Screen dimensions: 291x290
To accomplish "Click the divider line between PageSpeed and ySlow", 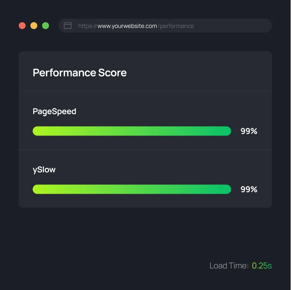I will point(145,149).
